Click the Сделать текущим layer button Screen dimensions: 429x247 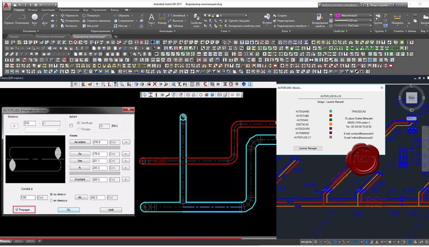coord(237,21)
